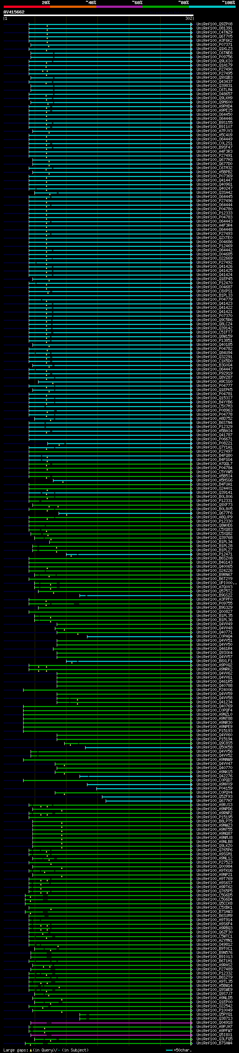Select the UniRef100_O48657 label

214,94
